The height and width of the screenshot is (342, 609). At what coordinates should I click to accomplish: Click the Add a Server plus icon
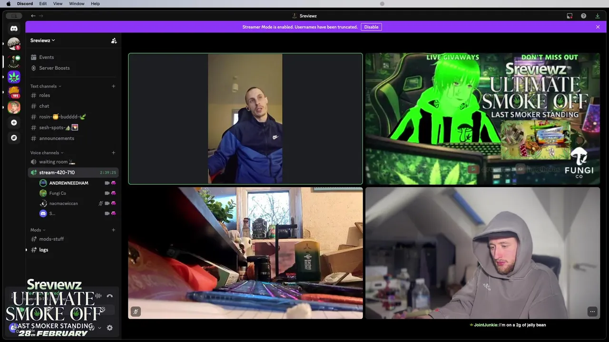[x=14, y=123]
